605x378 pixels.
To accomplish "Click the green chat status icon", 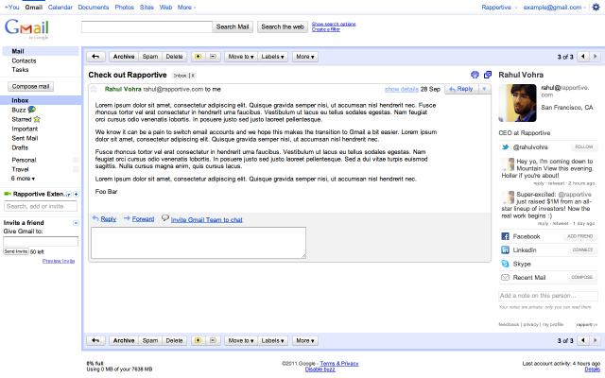I will click(x=8, y=194).
